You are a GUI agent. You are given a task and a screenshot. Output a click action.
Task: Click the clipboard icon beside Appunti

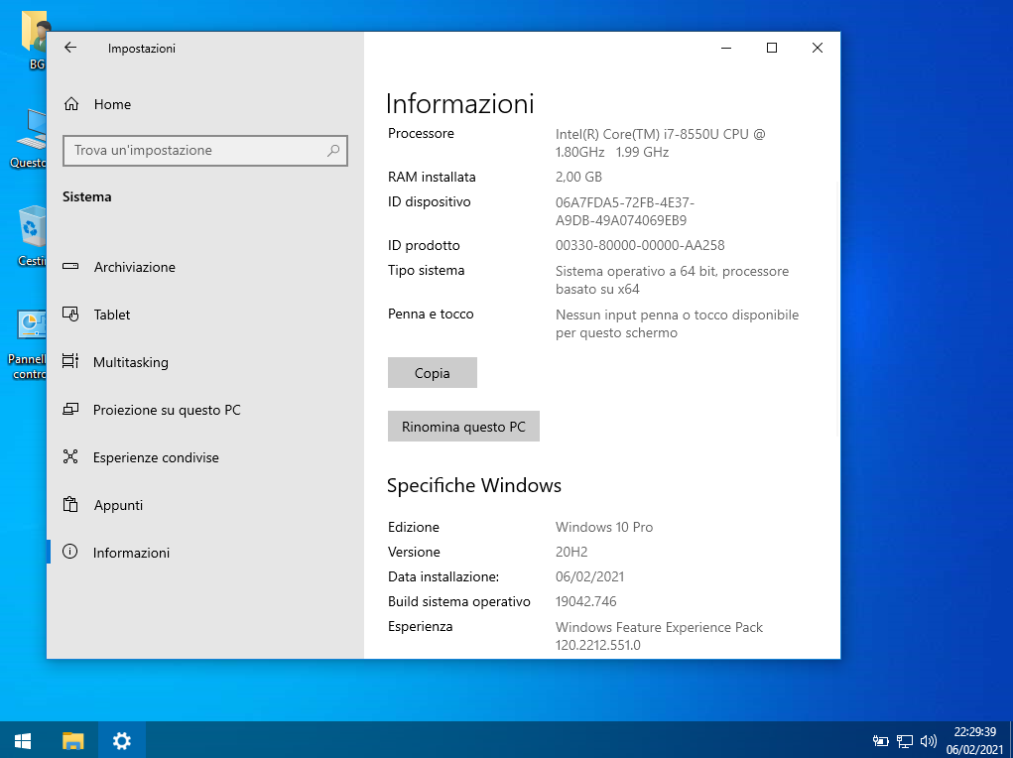[x=70, y=505]
